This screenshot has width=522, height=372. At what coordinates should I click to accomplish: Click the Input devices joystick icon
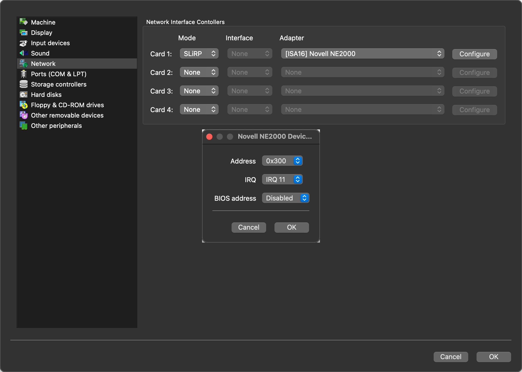tap(24, 43)
